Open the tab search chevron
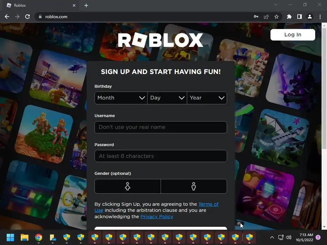 [x=276, y=4]
